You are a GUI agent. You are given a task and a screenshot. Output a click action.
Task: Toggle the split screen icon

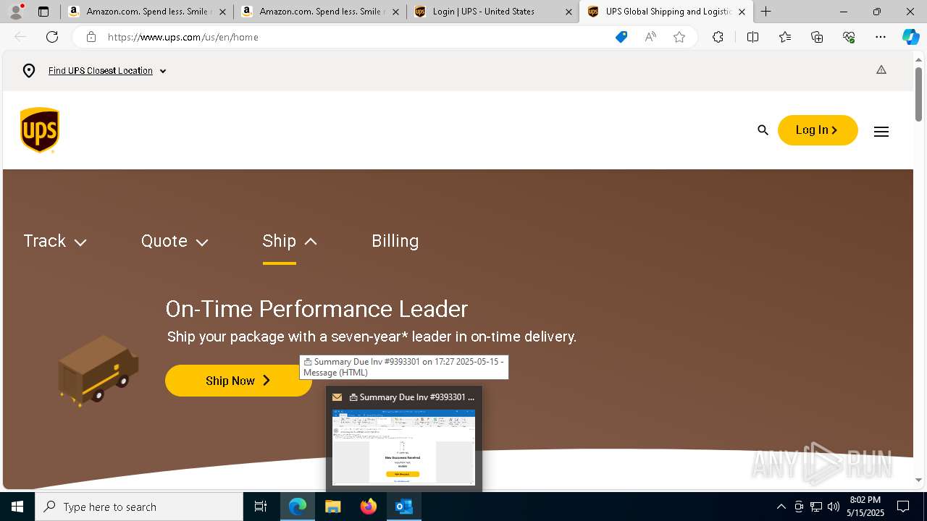(x=752, y=37)
